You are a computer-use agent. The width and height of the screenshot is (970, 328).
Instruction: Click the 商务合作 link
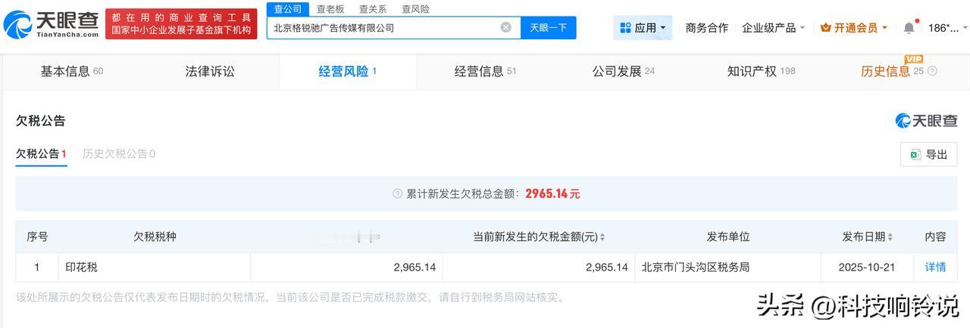(x=706, y=28)
